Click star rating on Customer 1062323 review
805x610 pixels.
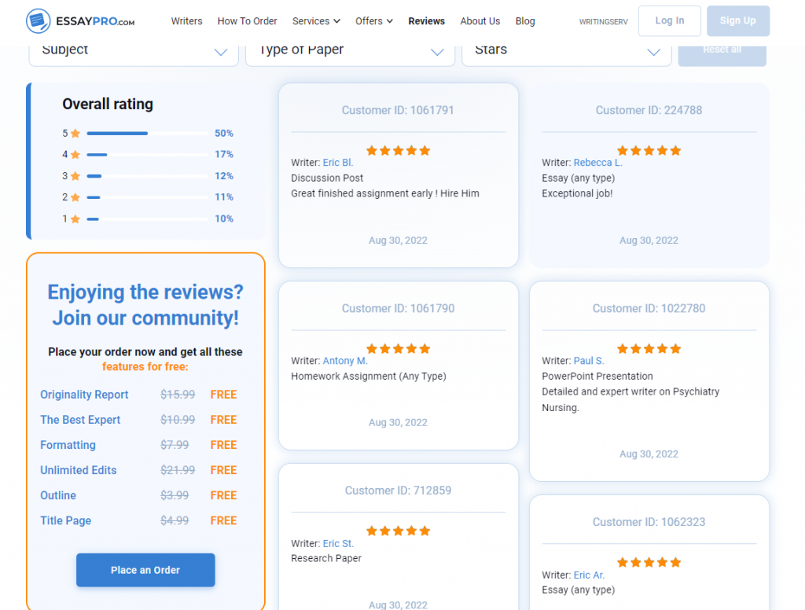pyautogui.click(x=649, y=562)
